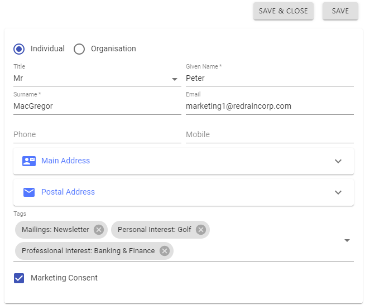Open the Tags dropdown arrow
The image size is (365, 305).
(x=347, y=240)
